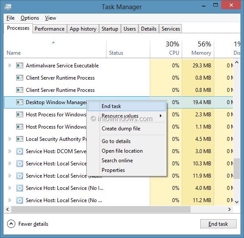Viewport: 244px width, 238px height.
Task: Click the vertical scrollbar up arrow
Action: pyautogui.click(x=237, y=63)
